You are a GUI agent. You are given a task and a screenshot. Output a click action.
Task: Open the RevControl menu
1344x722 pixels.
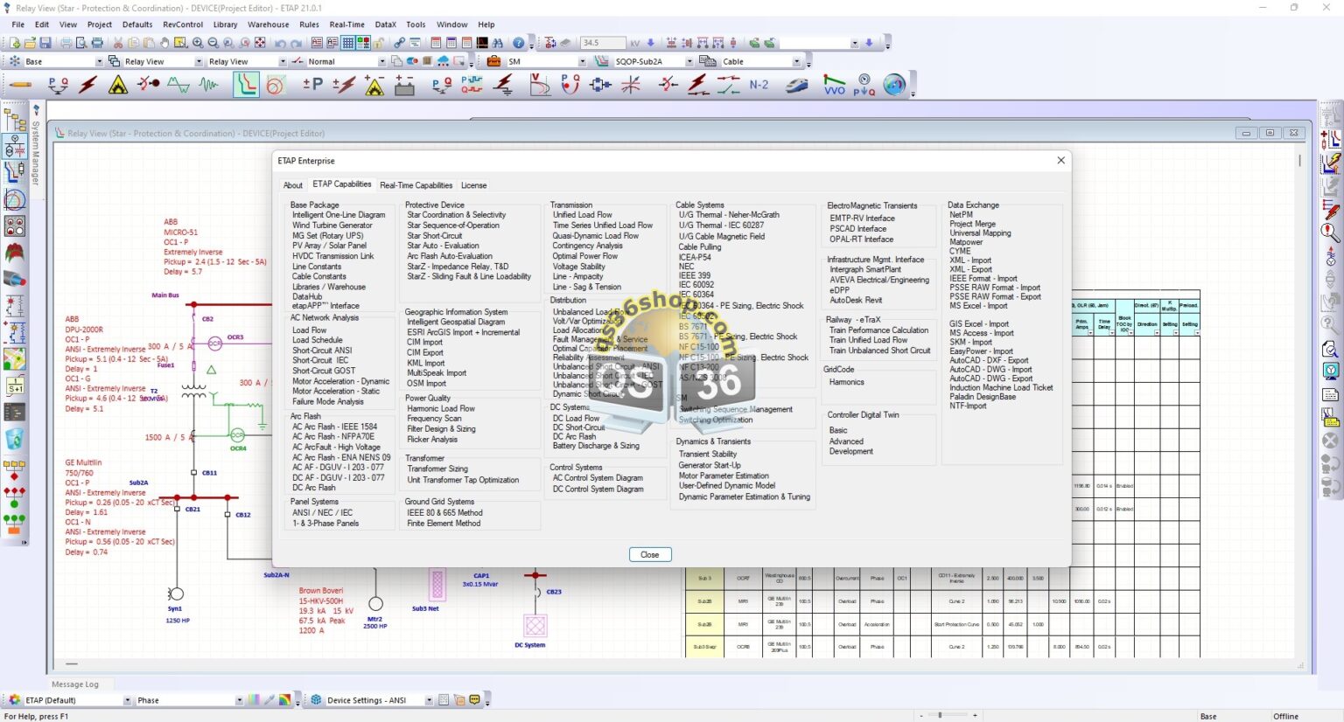183,24
